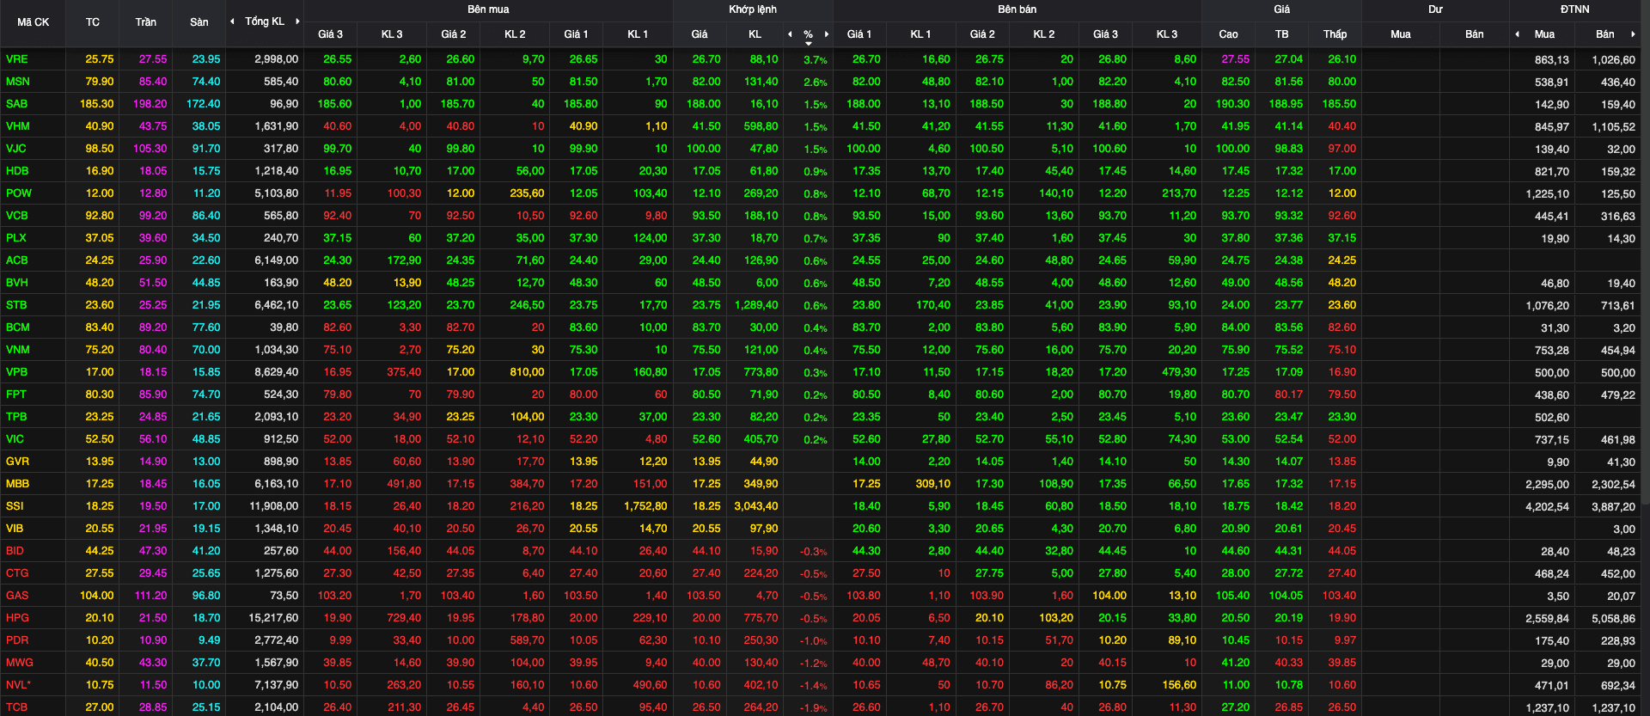Click the left arrow before the % header

click(x=791, y=34)
